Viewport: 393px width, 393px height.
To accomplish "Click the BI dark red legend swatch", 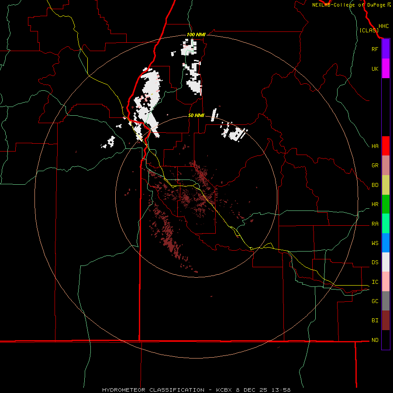I will point(386,321).
